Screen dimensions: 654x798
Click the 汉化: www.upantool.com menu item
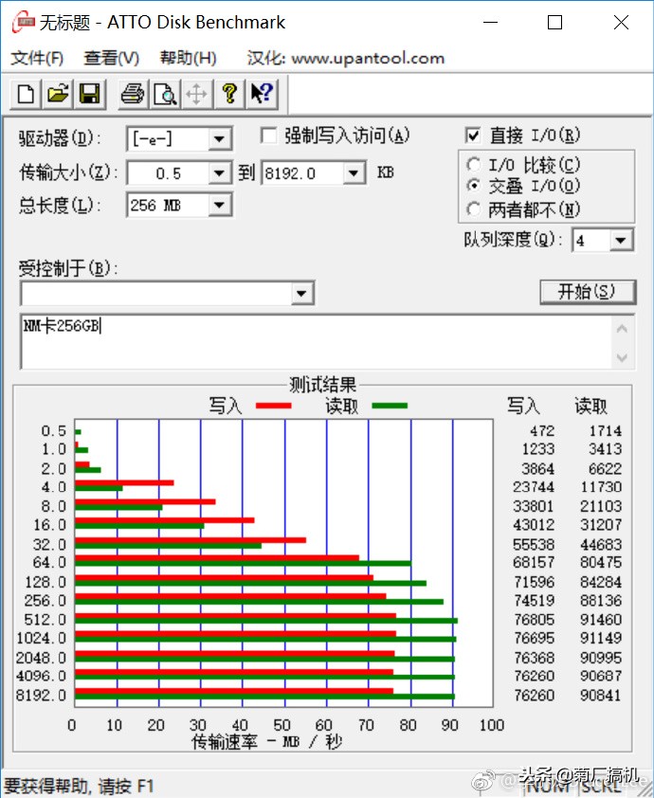346,58
